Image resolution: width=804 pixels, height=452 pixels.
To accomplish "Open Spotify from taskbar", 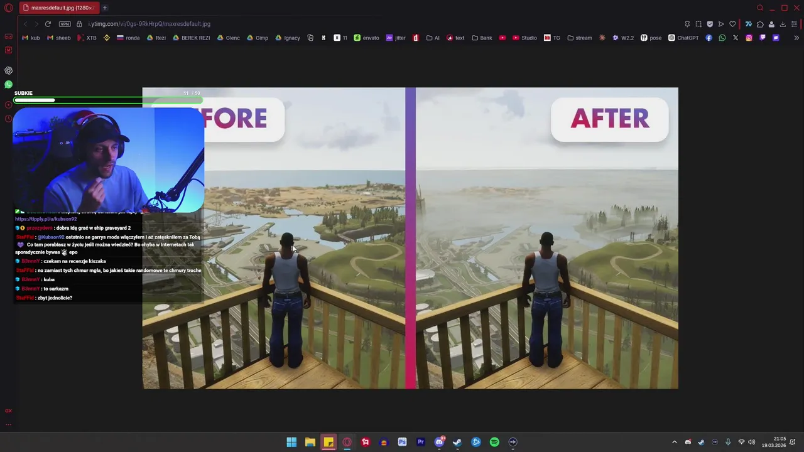I will [x=494, y=442].
